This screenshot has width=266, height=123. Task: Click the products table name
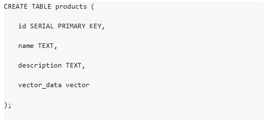click(71, 7)
